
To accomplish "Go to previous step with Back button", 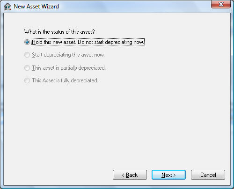I will [x=130, y=175].
